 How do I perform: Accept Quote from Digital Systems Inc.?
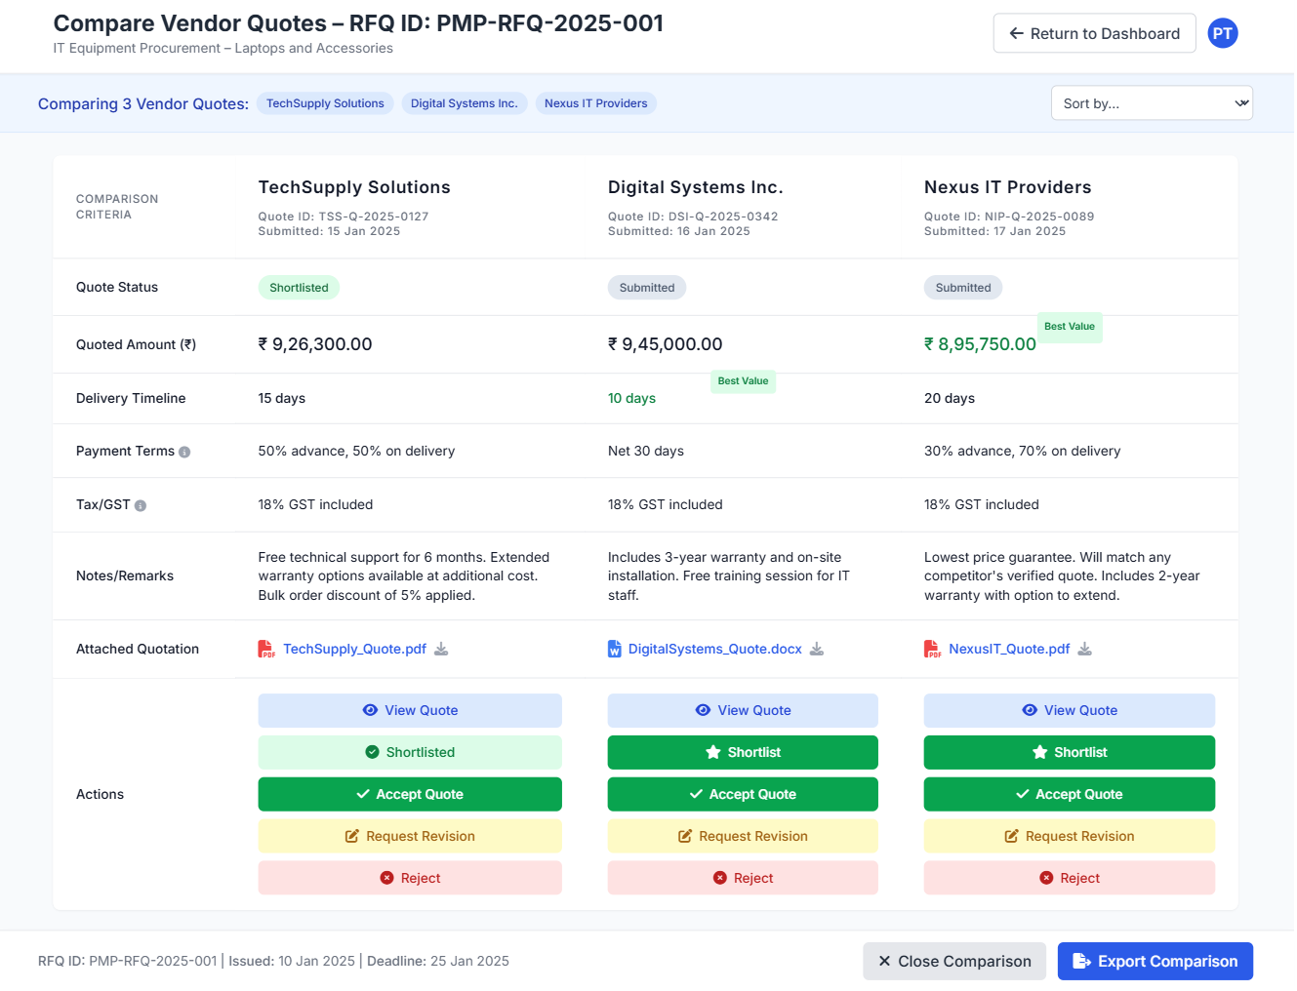click(743, 795)
